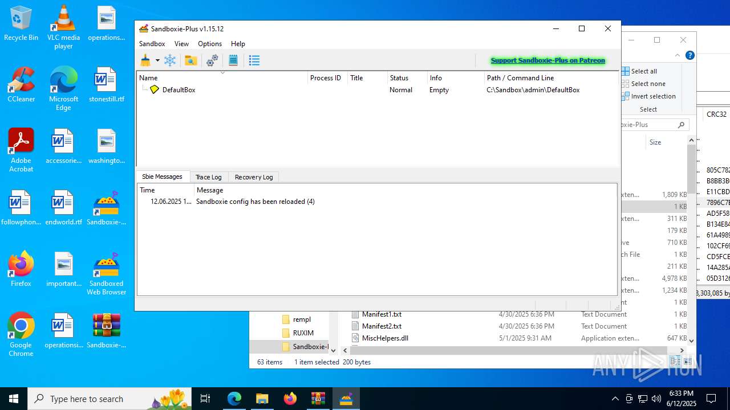Viewport: 730px width, 410px height.
Task: Click the taskbar search box
Action: pos(111,399)
